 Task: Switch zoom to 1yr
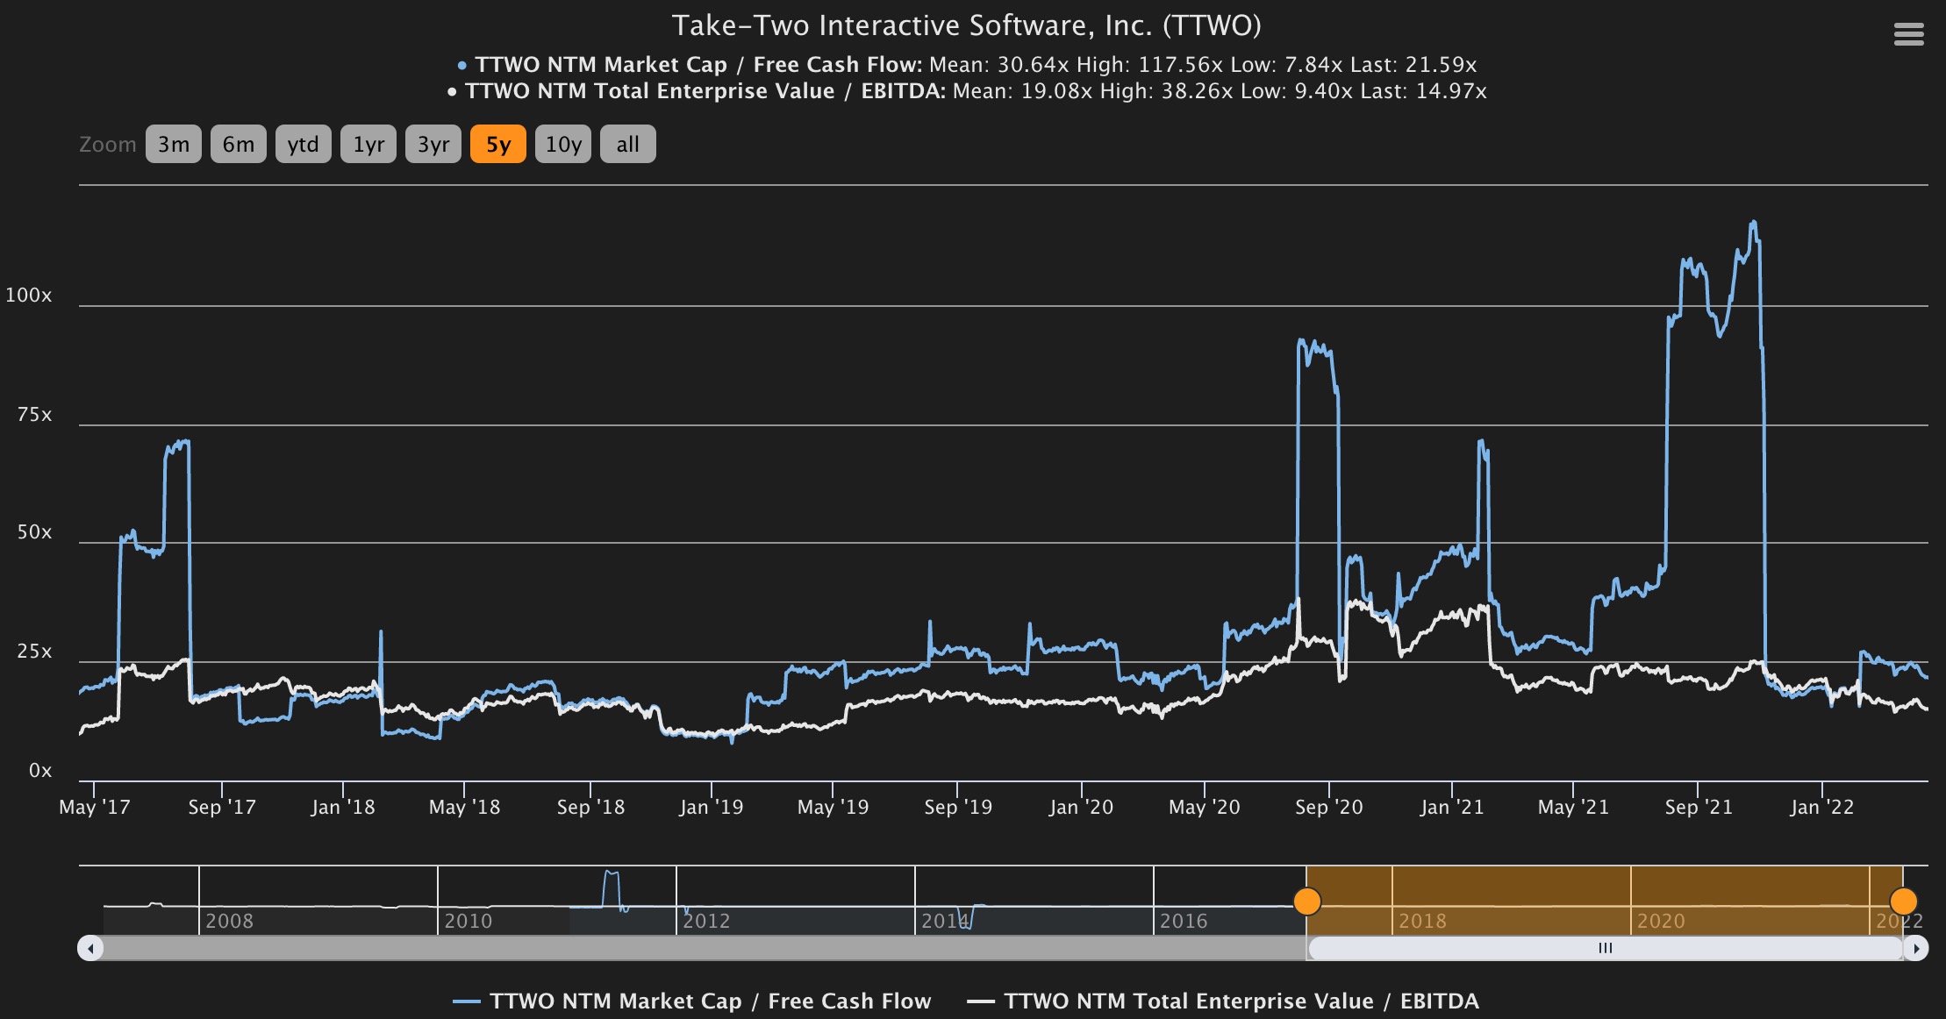pos(368,145)
